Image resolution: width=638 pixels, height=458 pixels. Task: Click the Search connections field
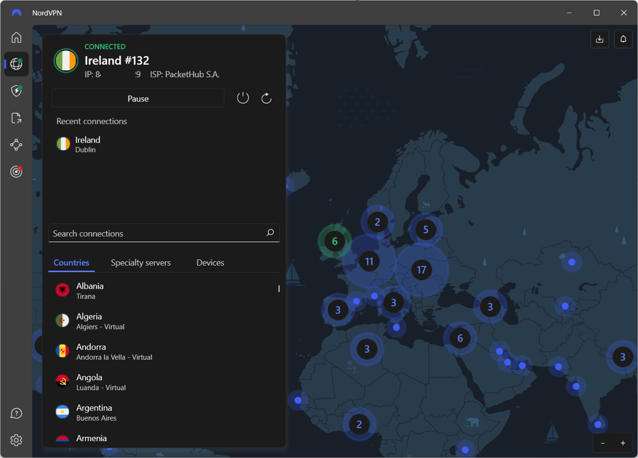164,233
